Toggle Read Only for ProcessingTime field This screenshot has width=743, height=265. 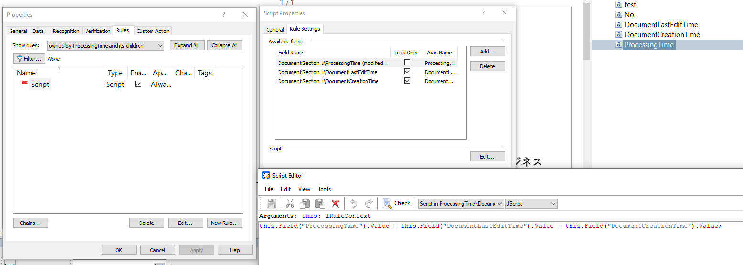[x=407, y=63]
